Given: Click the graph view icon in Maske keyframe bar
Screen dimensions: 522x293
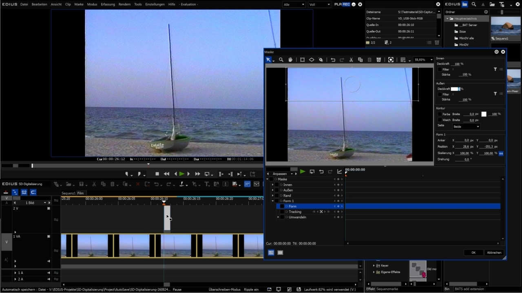Looking at the screenshot, I should [339, 172].
